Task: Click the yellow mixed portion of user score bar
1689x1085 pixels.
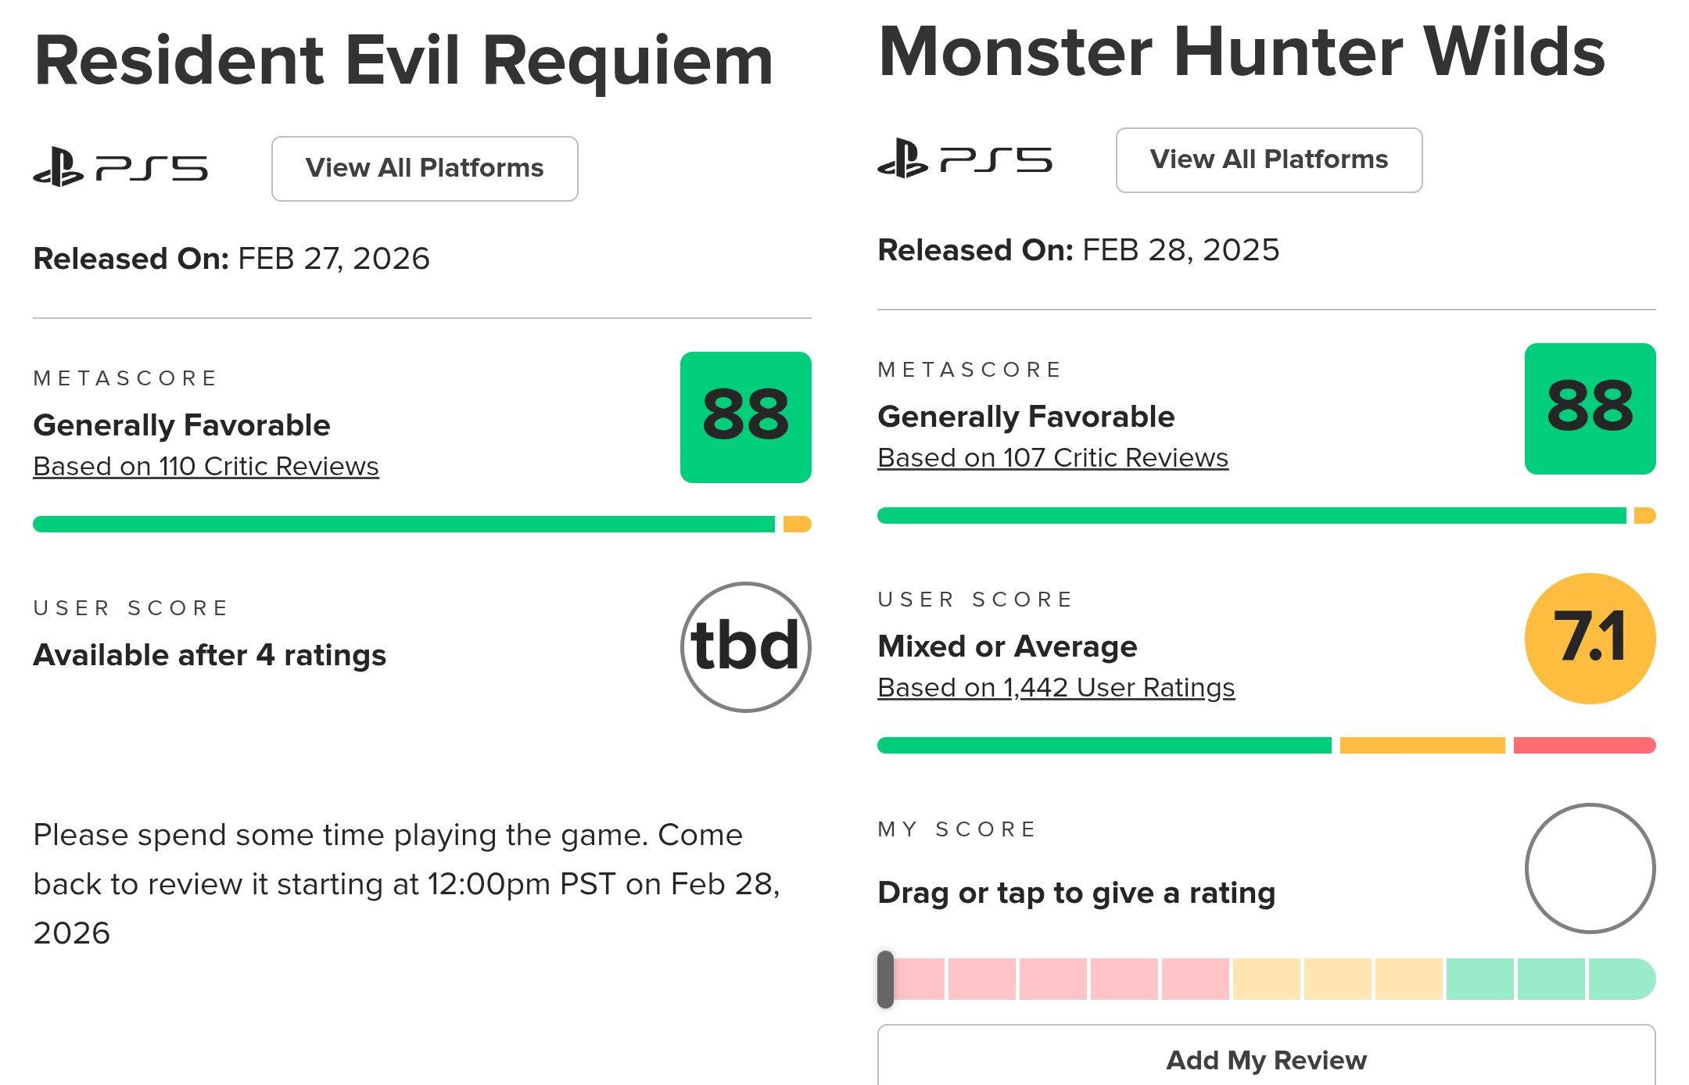Action: point(1422,745)
